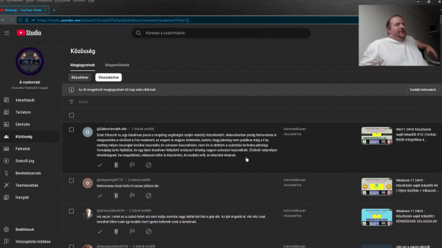
Task: Hide user of 'Retromania most telle' comment
Action: [x=148, y=196]
